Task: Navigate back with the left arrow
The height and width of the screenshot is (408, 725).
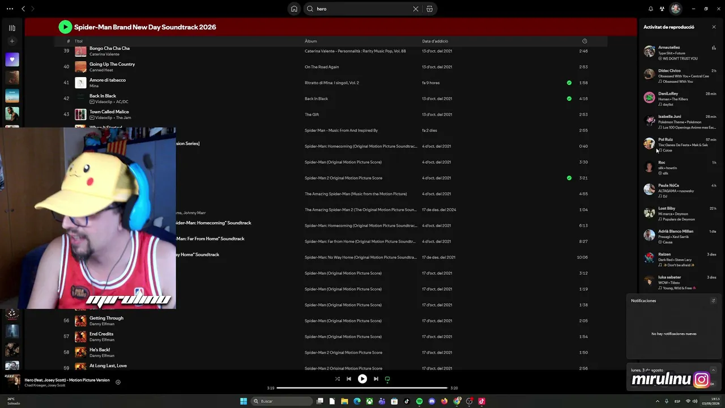Action: 23,9
